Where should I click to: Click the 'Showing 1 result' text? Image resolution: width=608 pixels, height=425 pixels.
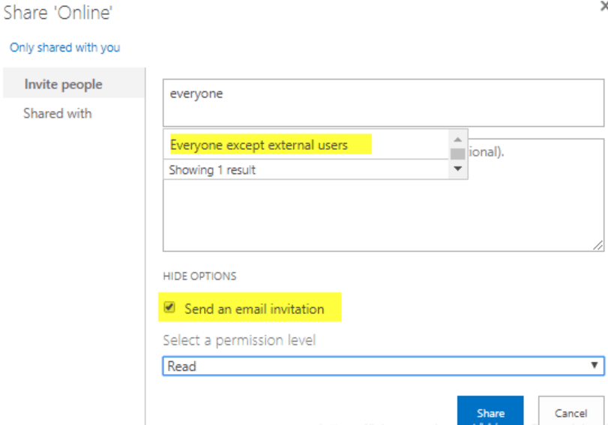[x=212, y=170]
